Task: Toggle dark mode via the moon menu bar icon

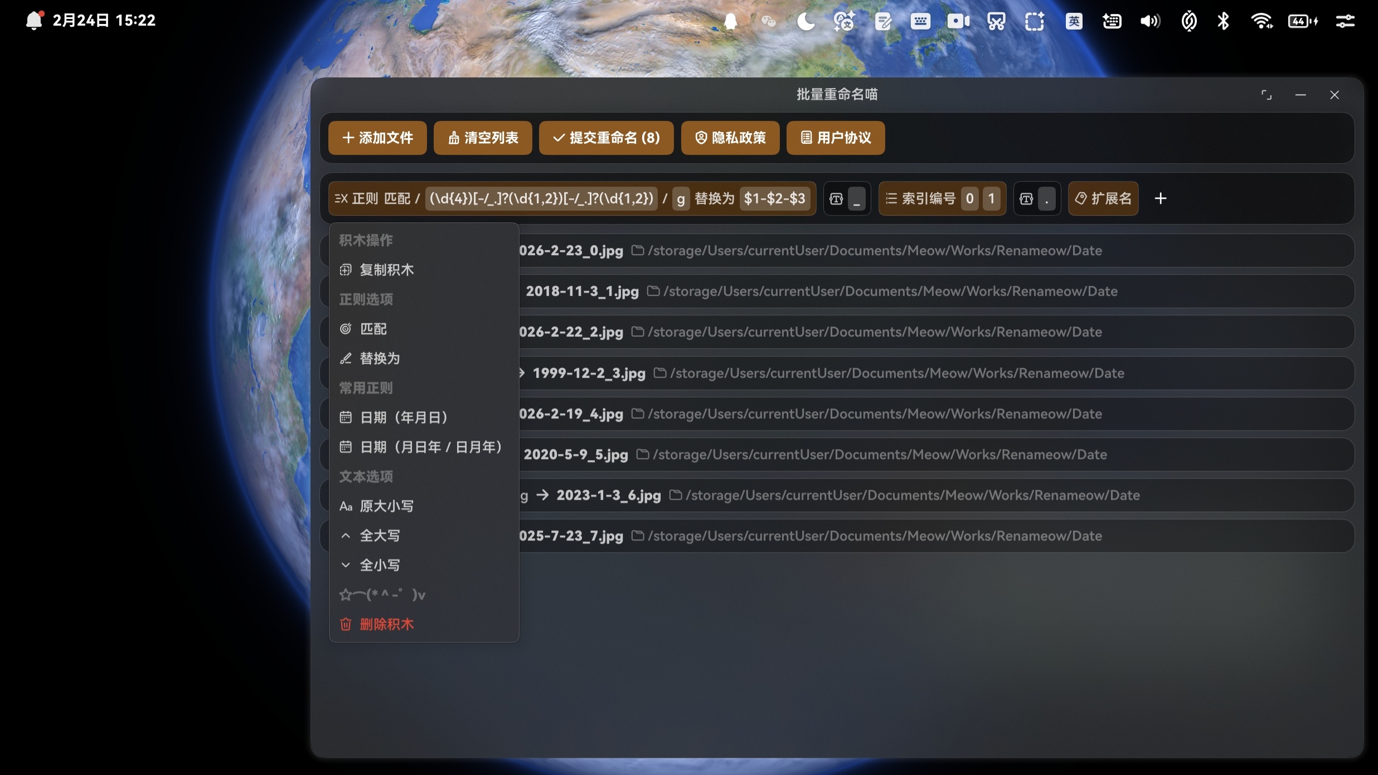Action: click(806, 21)
